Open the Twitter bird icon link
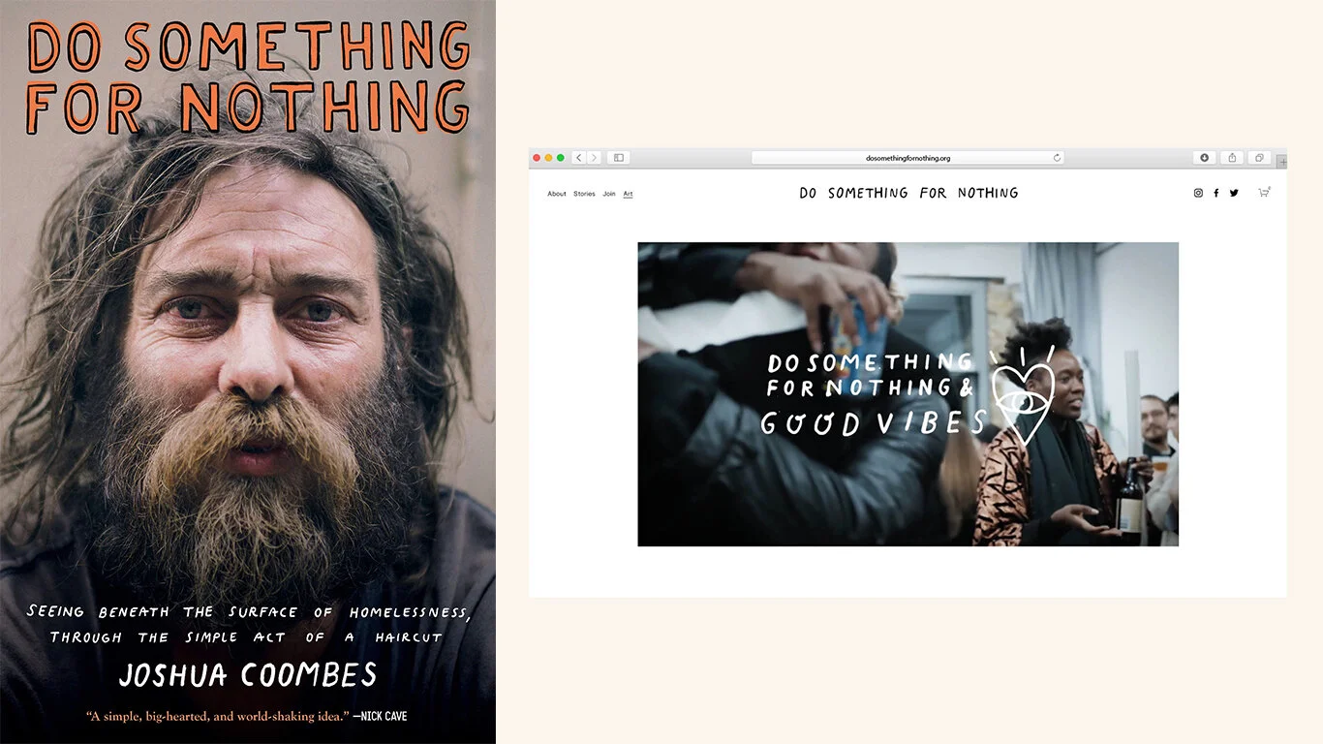This screenshot has width=1323, height=744. point(1234,193)
